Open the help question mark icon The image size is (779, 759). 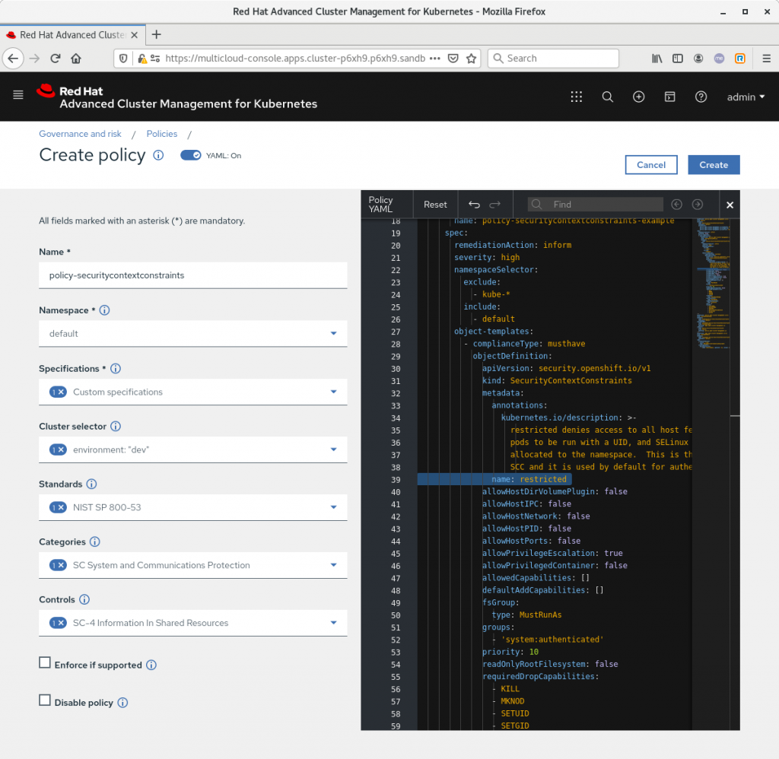click(701, 97)
